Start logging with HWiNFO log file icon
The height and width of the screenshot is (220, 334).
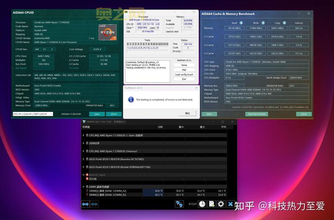click(212, 204)
